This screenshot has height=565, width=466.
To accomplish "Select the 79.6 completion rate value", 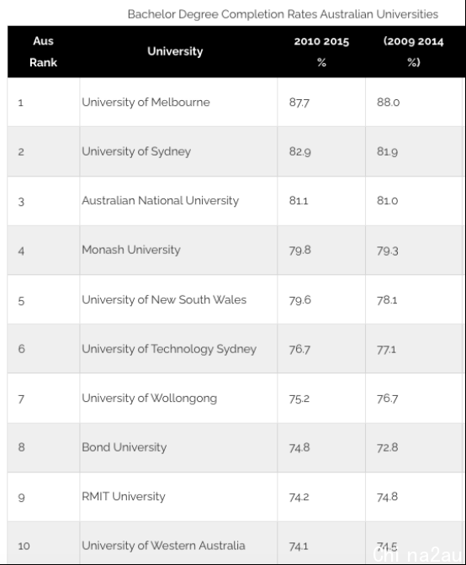I will pos(299,300).
